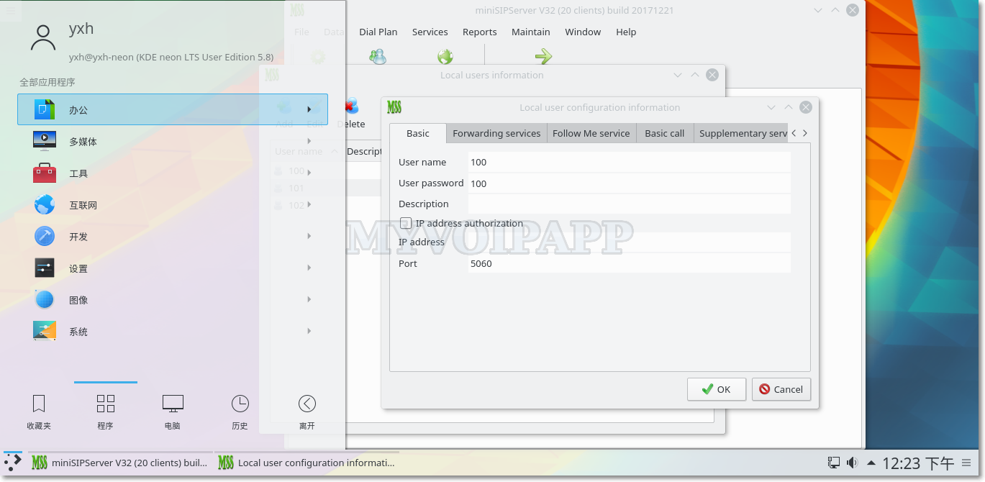The image size is (985, 482).
Task: Switch to the Follow Me service tab
Action: coord(591,133)
